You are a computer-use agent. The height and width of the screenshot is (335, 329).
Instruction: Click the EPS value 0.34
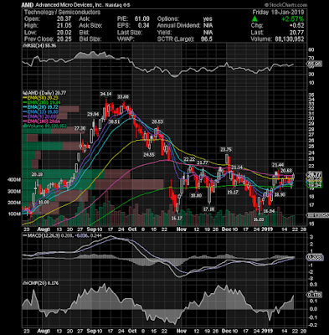[x=144, y=25]
